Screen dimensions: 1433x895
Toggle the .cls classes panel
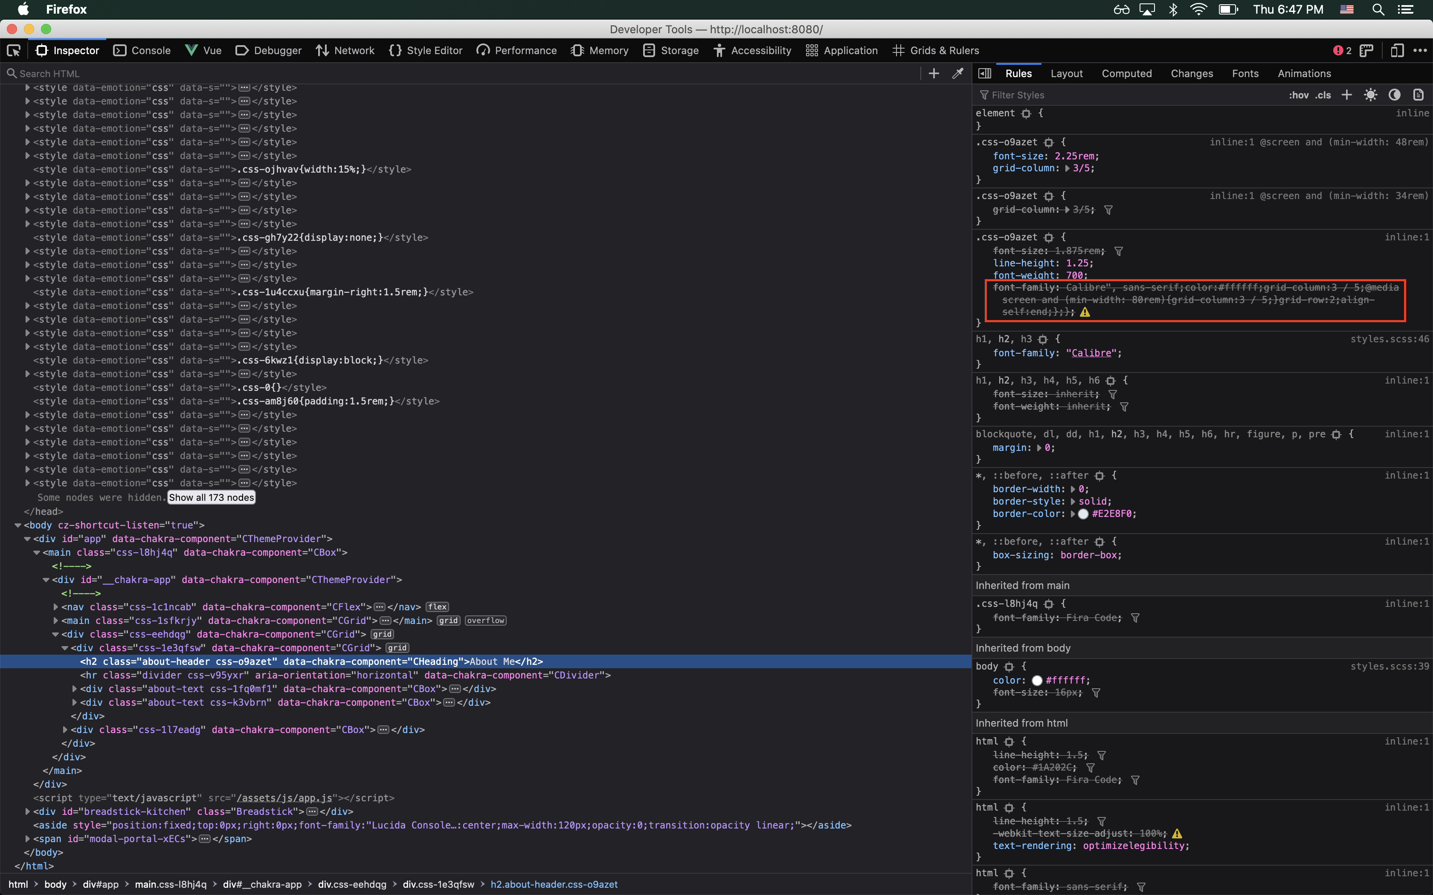(x=1323, y=95)
